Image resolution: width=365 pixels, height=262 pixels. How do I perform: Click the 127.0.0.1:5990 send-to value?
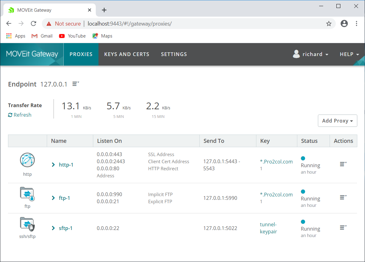[x=220, y=198]
